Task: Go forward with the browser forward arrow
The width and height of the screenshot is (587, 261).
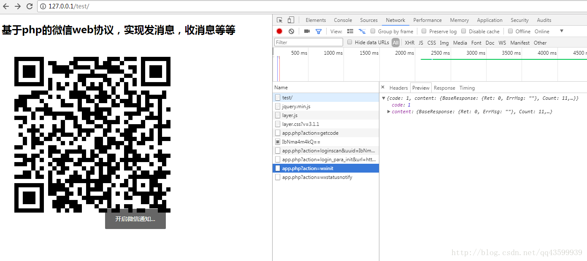Action: (18, 6)
